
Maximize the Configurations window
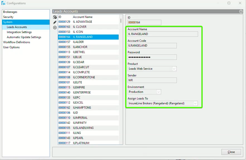pyautogui.click(x=229, y=3)
